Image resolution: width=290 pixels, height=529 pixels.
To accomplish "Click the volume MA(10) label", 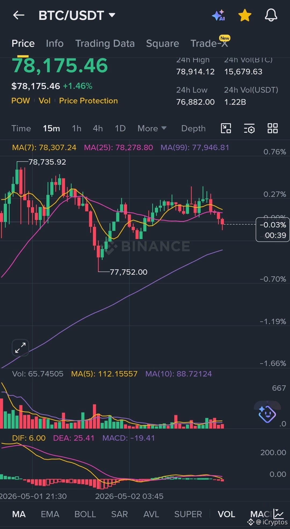I will point(179,374).
